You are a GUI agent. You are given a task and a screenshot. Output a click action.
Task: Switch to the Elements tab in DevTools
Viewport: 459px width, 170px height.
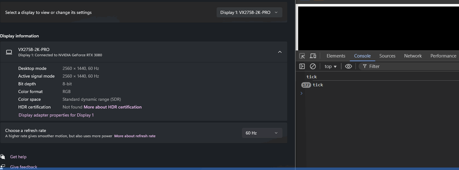pos(336,56)
